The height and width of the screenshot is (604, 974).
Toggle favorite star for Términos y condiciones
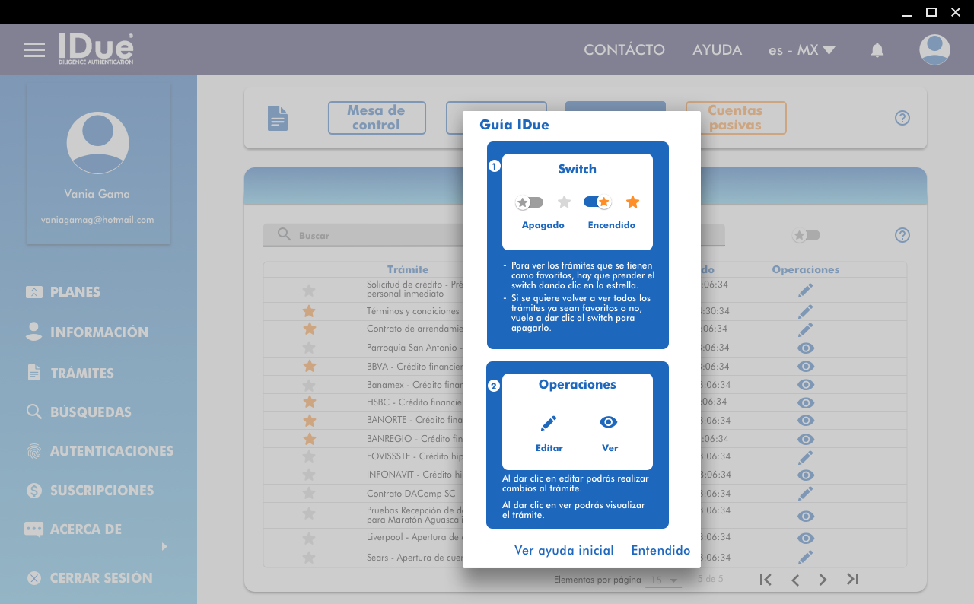pyautogui.click(x=309, y=311)
